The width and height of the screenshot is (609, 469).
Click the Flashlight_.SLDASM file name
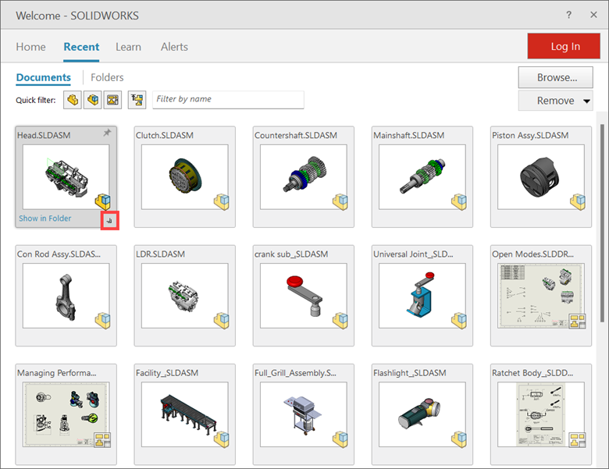[x=410, y=373]
